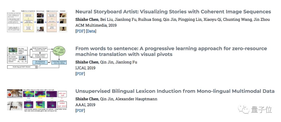
Task: Click the Unsupervised Bilingual Lexicon Induction title
Action: 175,91
